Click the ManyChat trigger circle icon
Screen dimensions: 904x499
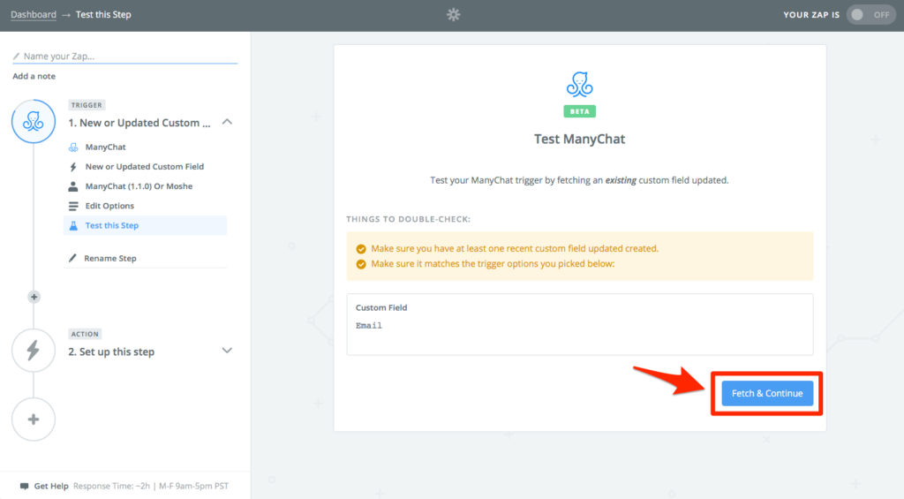click(34, 121)
